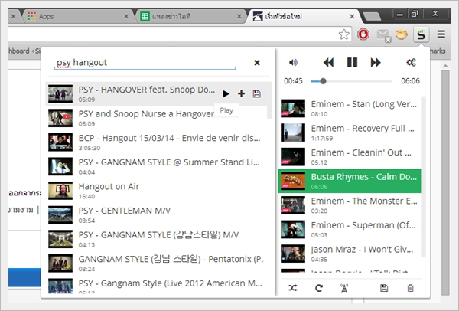This screenshot has height=311, width=459.
Task: Click the Hangout on Air thumbnail
Action: pyautogui.click(x=60, y=191)
